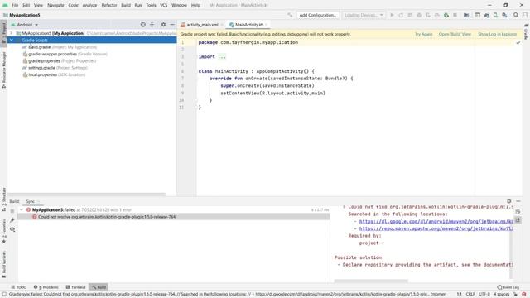This screenshot has height=298, width=530.
Task: Expand the folded import block
Action: tap(222, 57)
